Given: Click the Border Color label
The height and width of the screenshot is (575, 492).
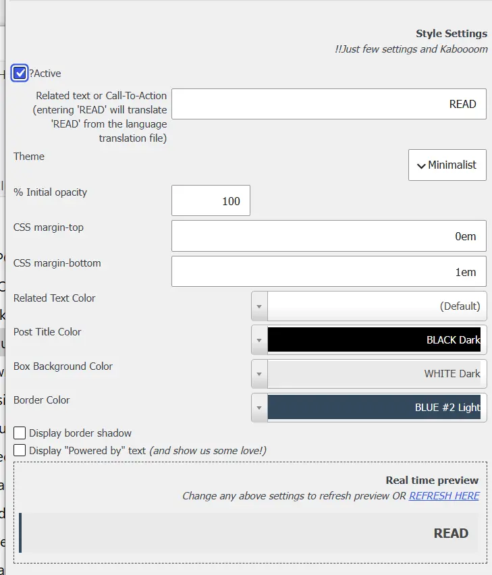Looking at the screenshot, I should tap(41, 400).
